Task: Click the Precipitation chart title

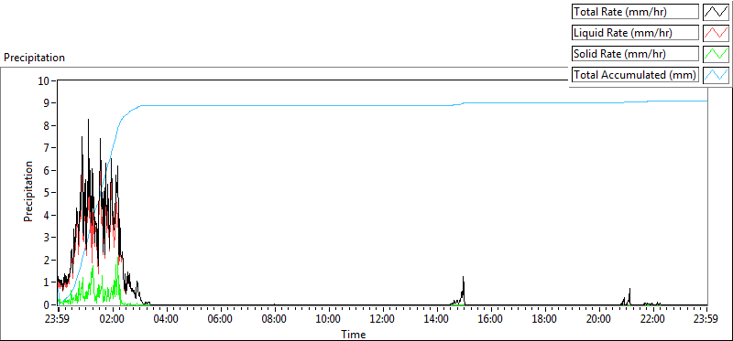Action: 34,58
